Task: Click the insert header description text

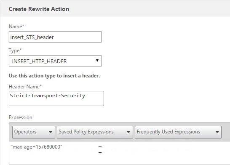Action: 54,76
